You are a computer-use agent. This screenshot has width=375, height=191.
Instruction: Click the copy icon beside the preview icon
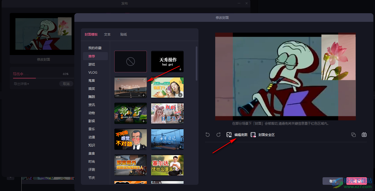[x=353, y=135]
